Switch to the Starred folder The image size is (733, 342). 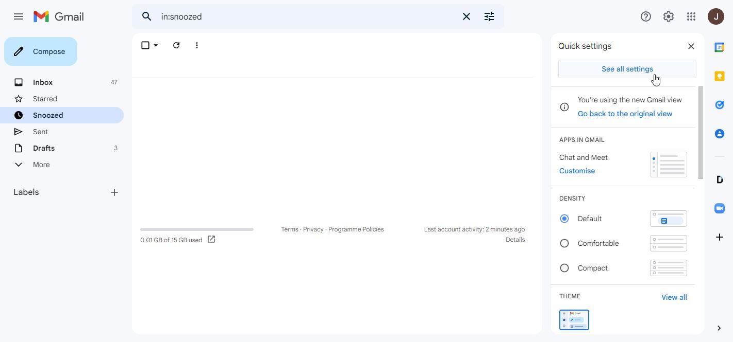(45, 99)
